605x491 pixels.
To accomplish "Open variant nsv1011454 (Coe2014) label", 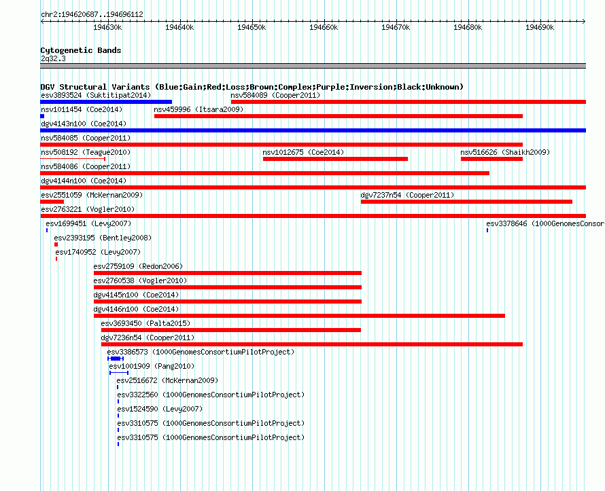I will click(82, 109).
